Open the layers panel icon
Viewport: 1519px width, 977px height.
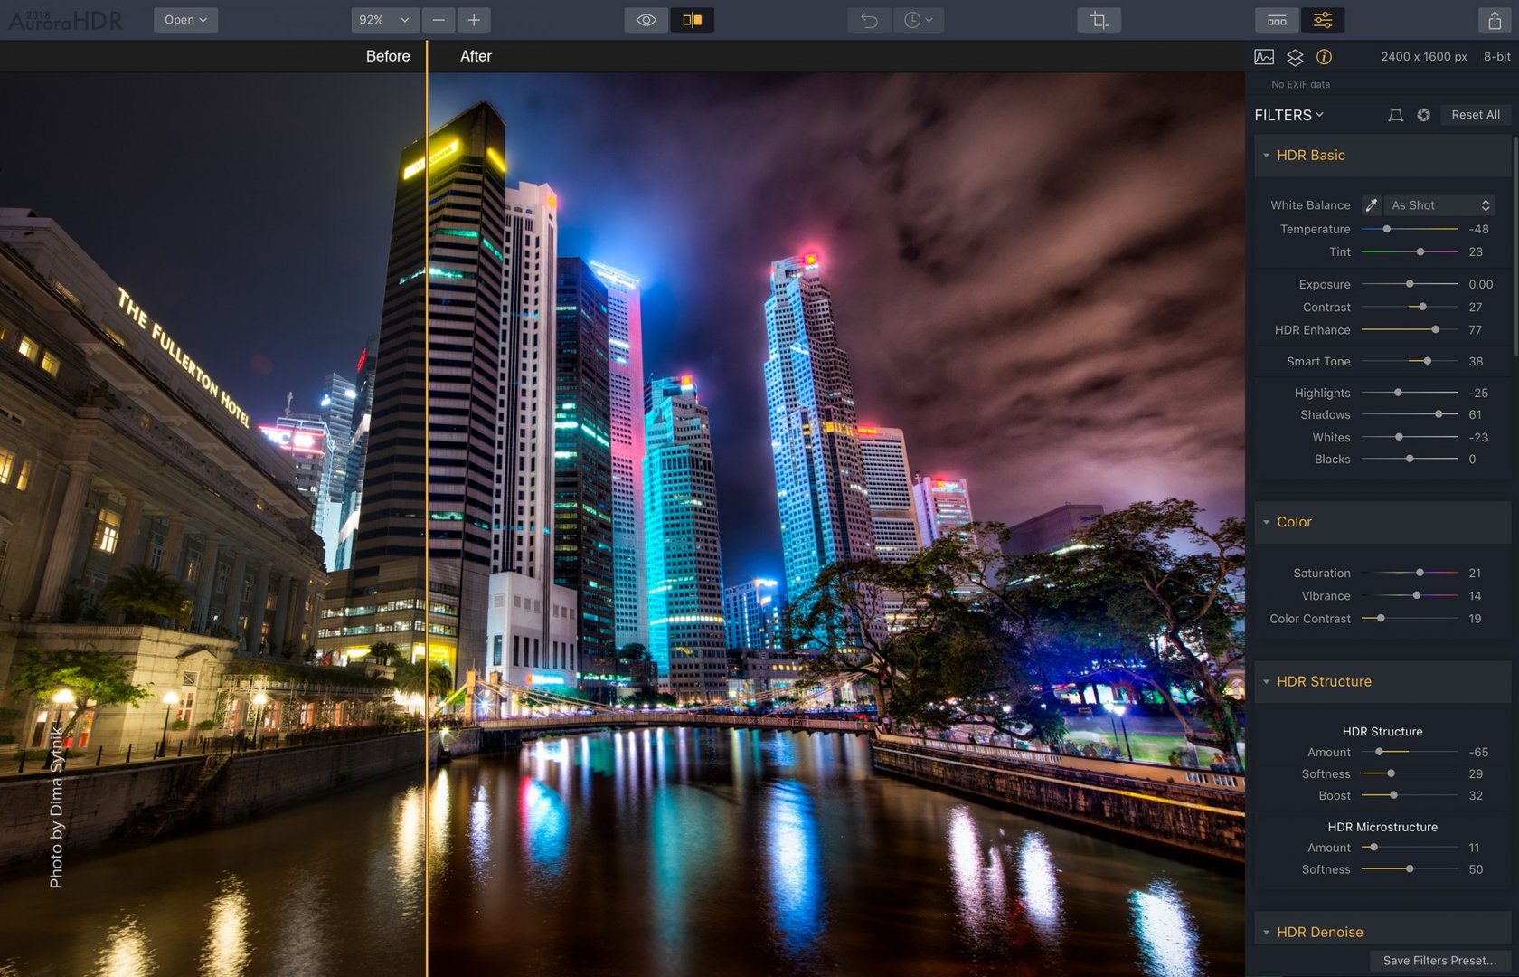(x=1295, y=57)
